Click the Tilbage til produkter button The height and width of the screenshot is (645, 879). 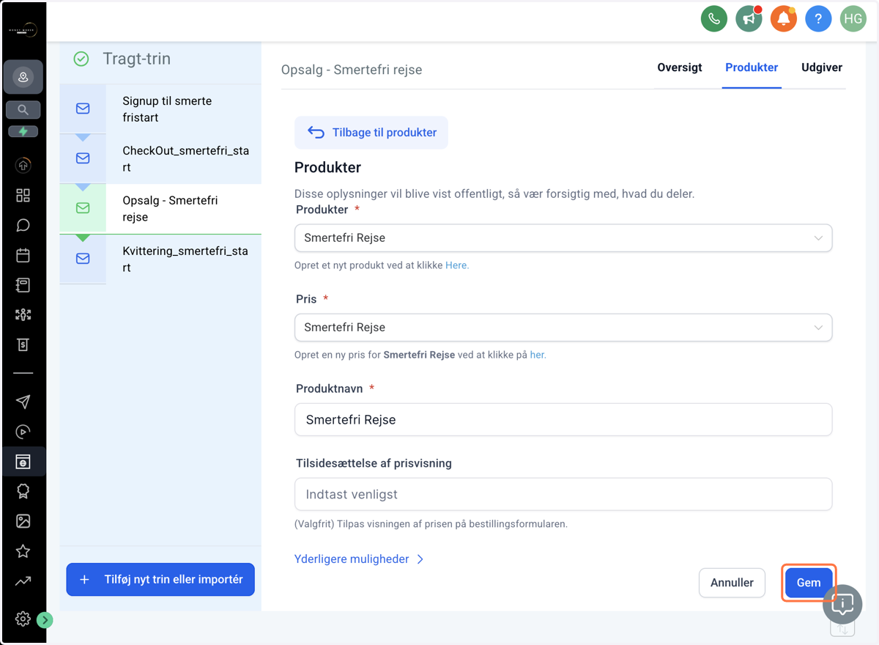371,133
